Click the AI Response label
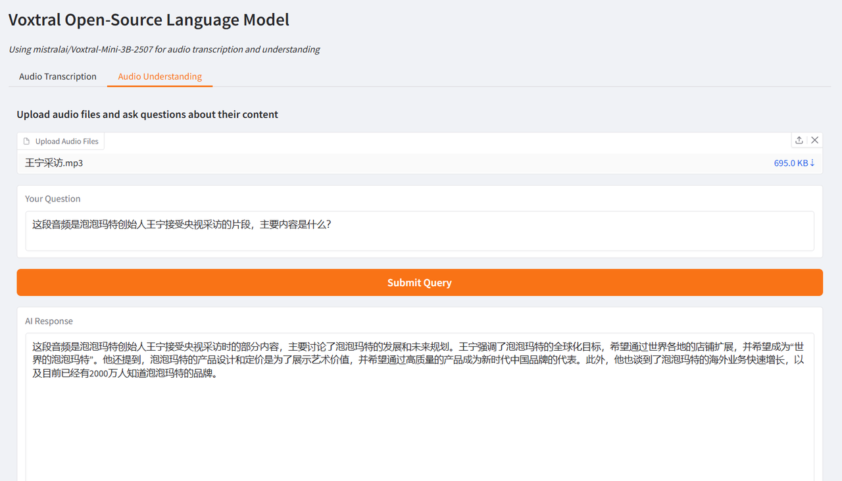 (49, 321)
